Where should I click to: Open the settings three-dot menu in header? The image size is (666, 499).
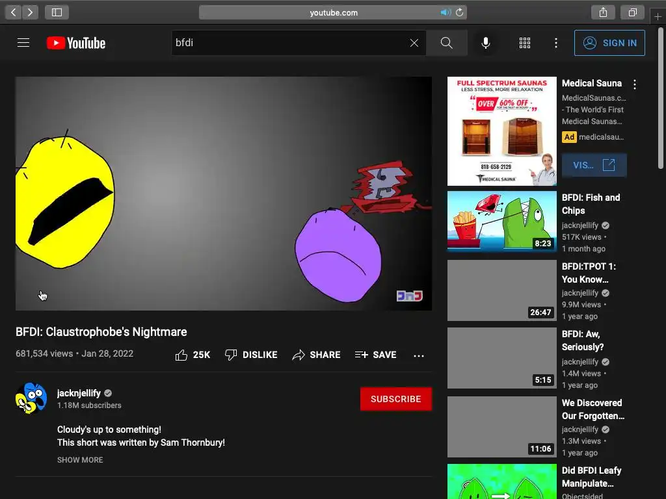(556, 43)
